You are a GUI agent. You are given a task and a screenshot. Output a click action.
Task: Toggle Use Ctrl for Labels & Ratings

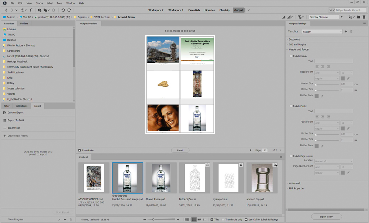(x=246, y=219)
